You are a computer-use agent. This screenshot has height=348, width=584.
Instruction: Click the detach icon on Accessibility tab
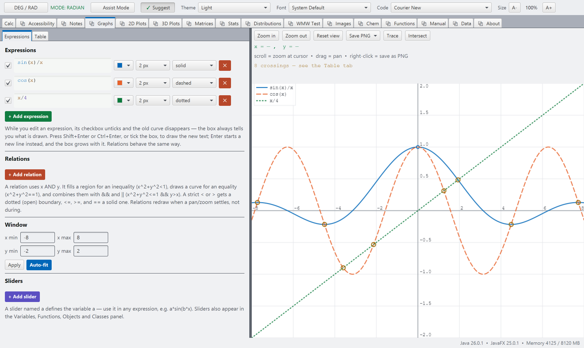[23, 24]
